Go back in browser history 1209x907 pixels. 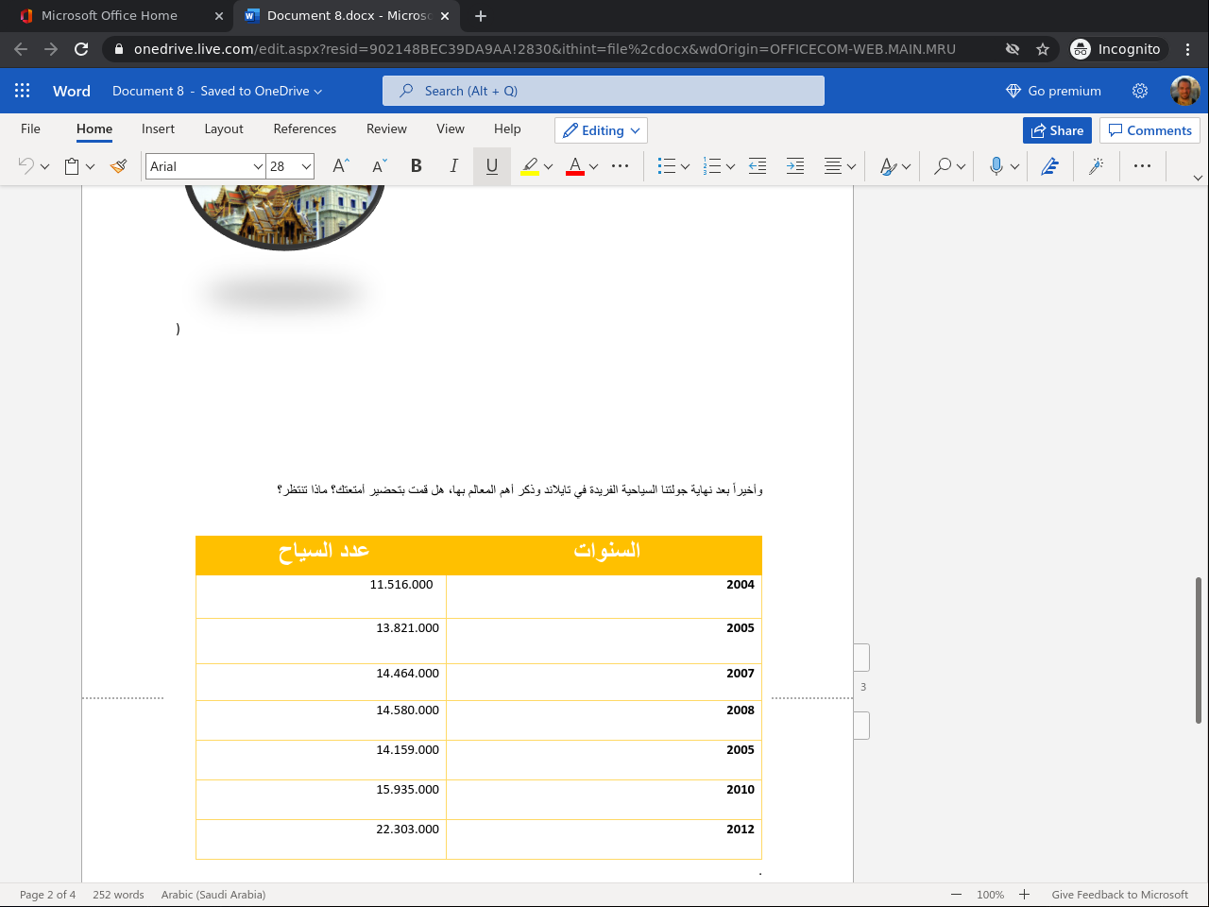(x=21, y=49)
